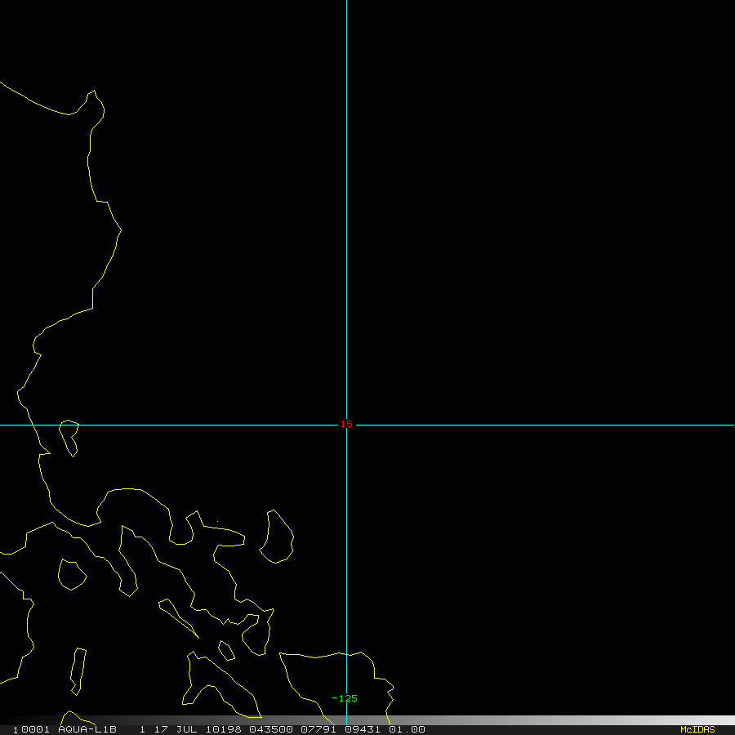735x735 pixels.
Task: Click the 0001 frame number in status bar
Action: tap(33, 729)
